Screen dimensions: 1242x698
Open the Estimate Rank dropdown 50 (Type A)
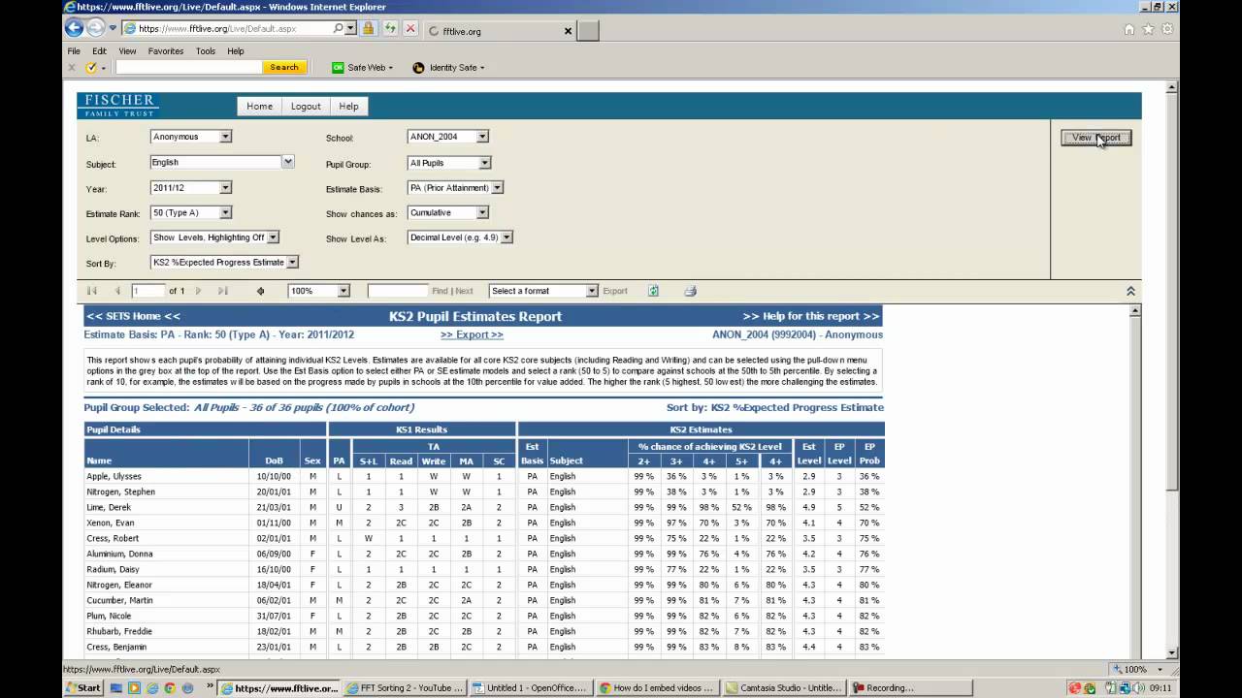pyautogui.click(x=191, y=212)
